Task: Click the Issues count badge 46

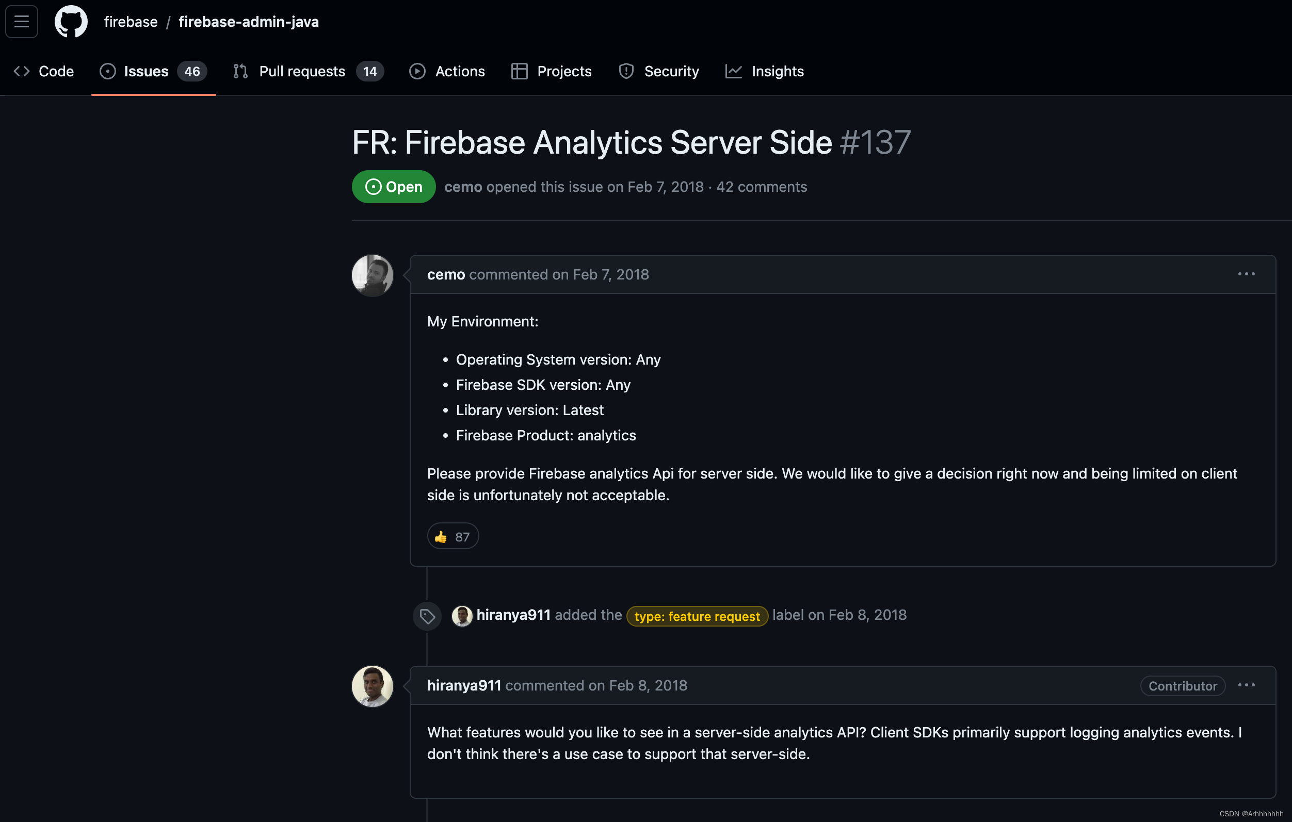Action: point(192,71)
